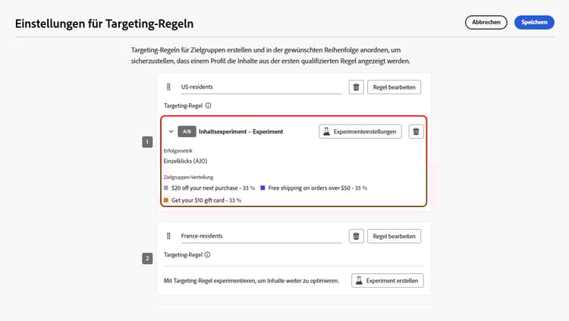Click the A/B badge of the Inhaltsexperiment
The width and height of the screenshot is (569, 321).
click(x=187, y=131)
